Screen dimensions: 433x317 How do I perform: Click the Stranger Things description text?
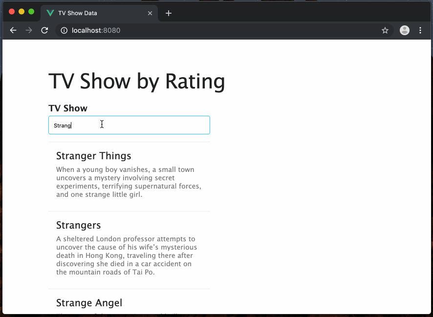click(x=129, y=182)
